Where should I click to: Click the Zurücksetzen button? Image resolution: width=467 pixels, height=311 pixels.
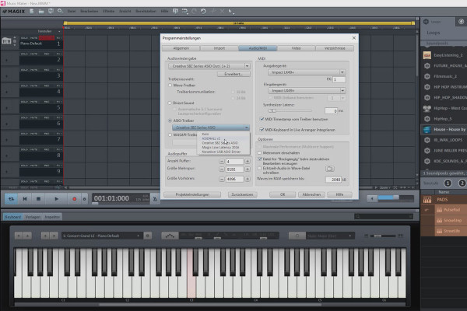tap(242, 194)
